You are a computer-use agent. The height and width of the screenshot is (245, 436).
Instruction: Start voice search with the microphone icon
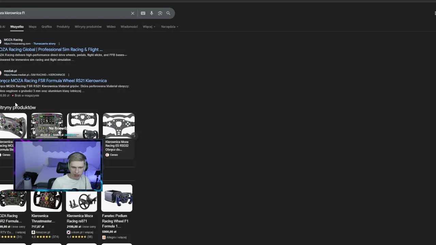click(152, 13)
